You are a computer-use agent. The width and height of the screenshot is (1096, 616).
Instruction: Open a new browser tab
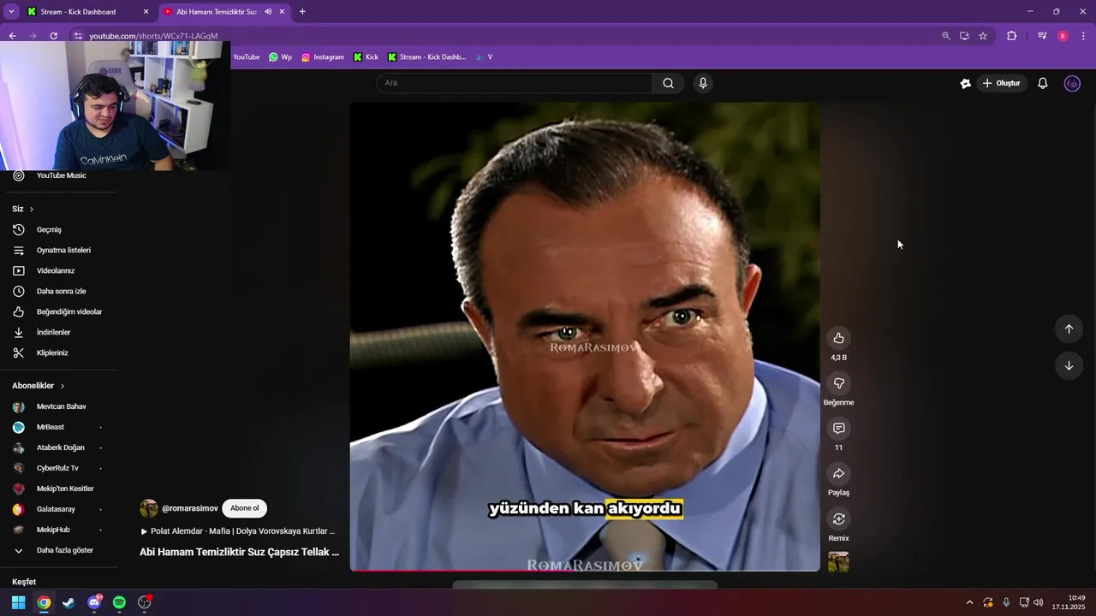pyautogui.click(x=302, y=12)
